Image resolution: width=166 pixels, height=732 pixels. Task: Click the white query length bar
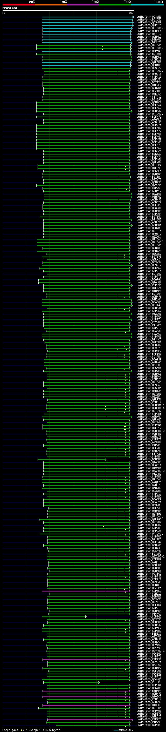click(68, 10)
